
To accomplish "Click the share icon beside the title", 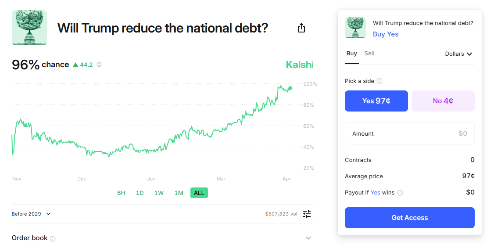I will [301, 28].
